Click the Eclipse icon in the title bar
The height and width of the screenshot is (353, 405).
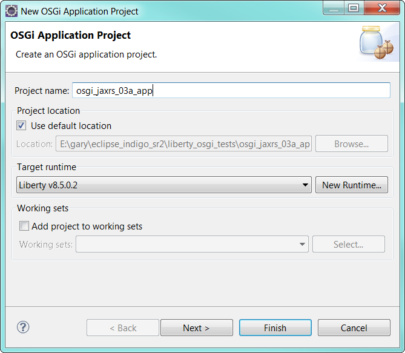tap(11, 11)
